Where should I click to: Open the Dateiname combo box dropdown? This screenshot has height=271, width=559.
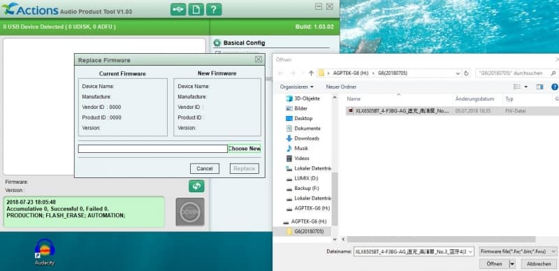470,251
